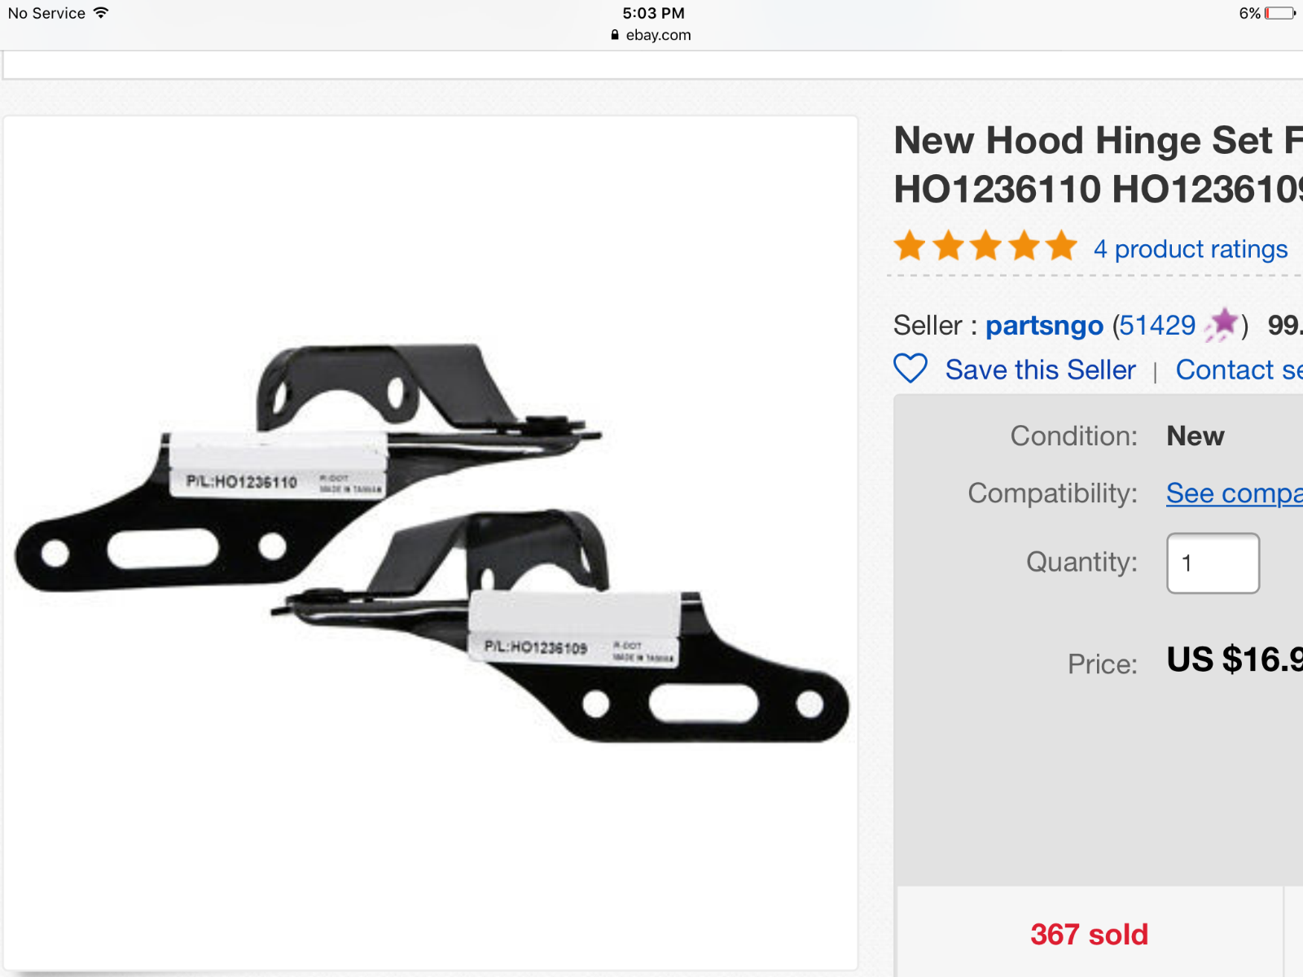The height and width of the screenshot is (977, 1303).
Task: Click the third orange rating star
Action: pyautogui.click(x=986, y=246)
